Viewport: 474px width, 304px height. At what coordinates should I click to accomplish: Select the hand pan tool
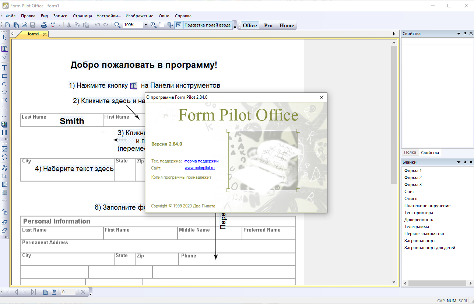pyautogui.click(x=5, y=157)
